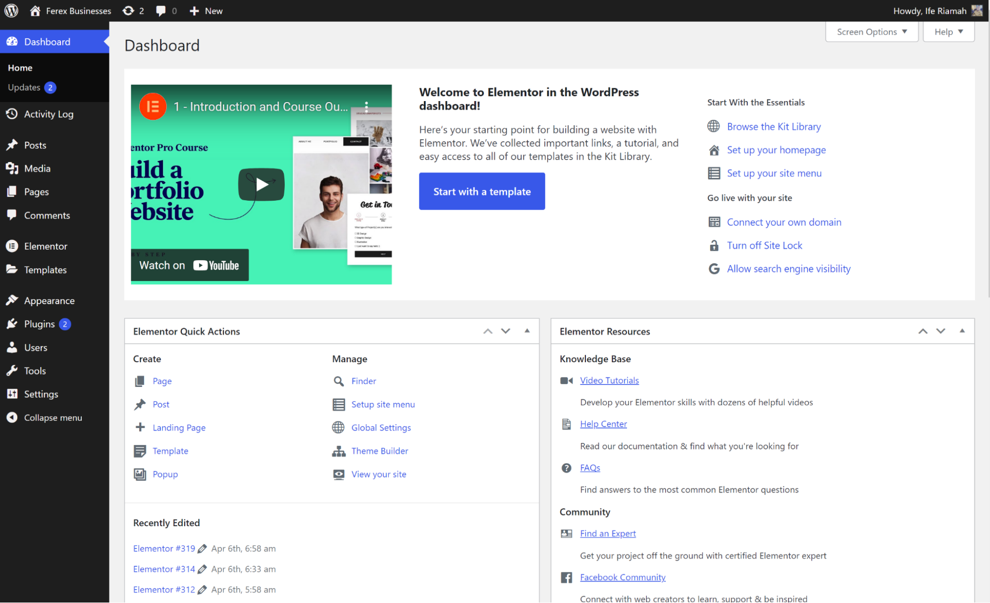Image resolution: width=990 pixels, height=603 pixels.
Task: Open the WordPress logo menu
Action: [x=11, y=10]
